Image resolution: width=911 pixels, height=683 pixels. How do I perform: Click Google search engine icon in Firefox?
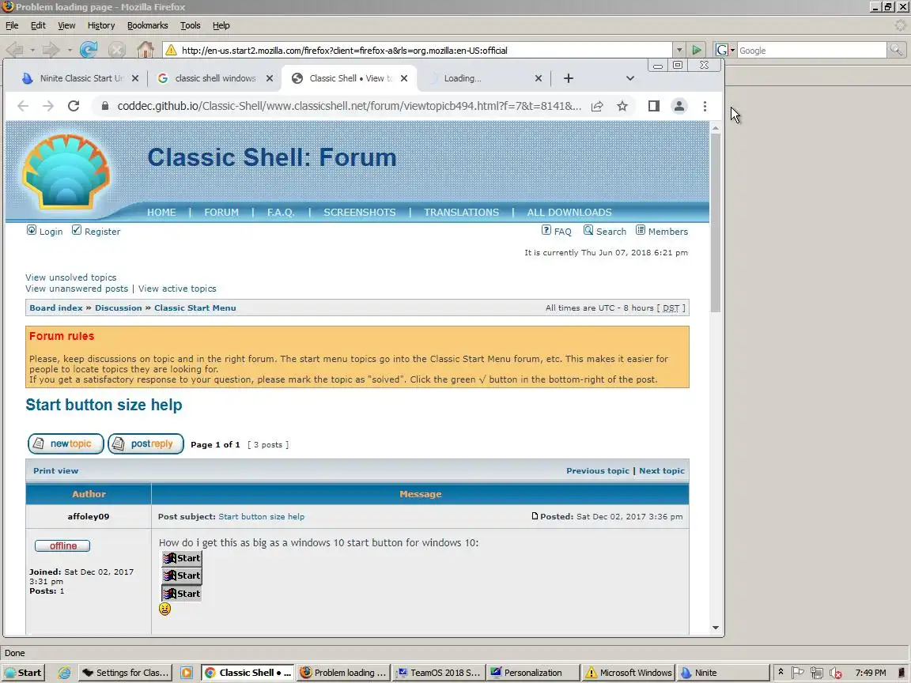(721, 51)
